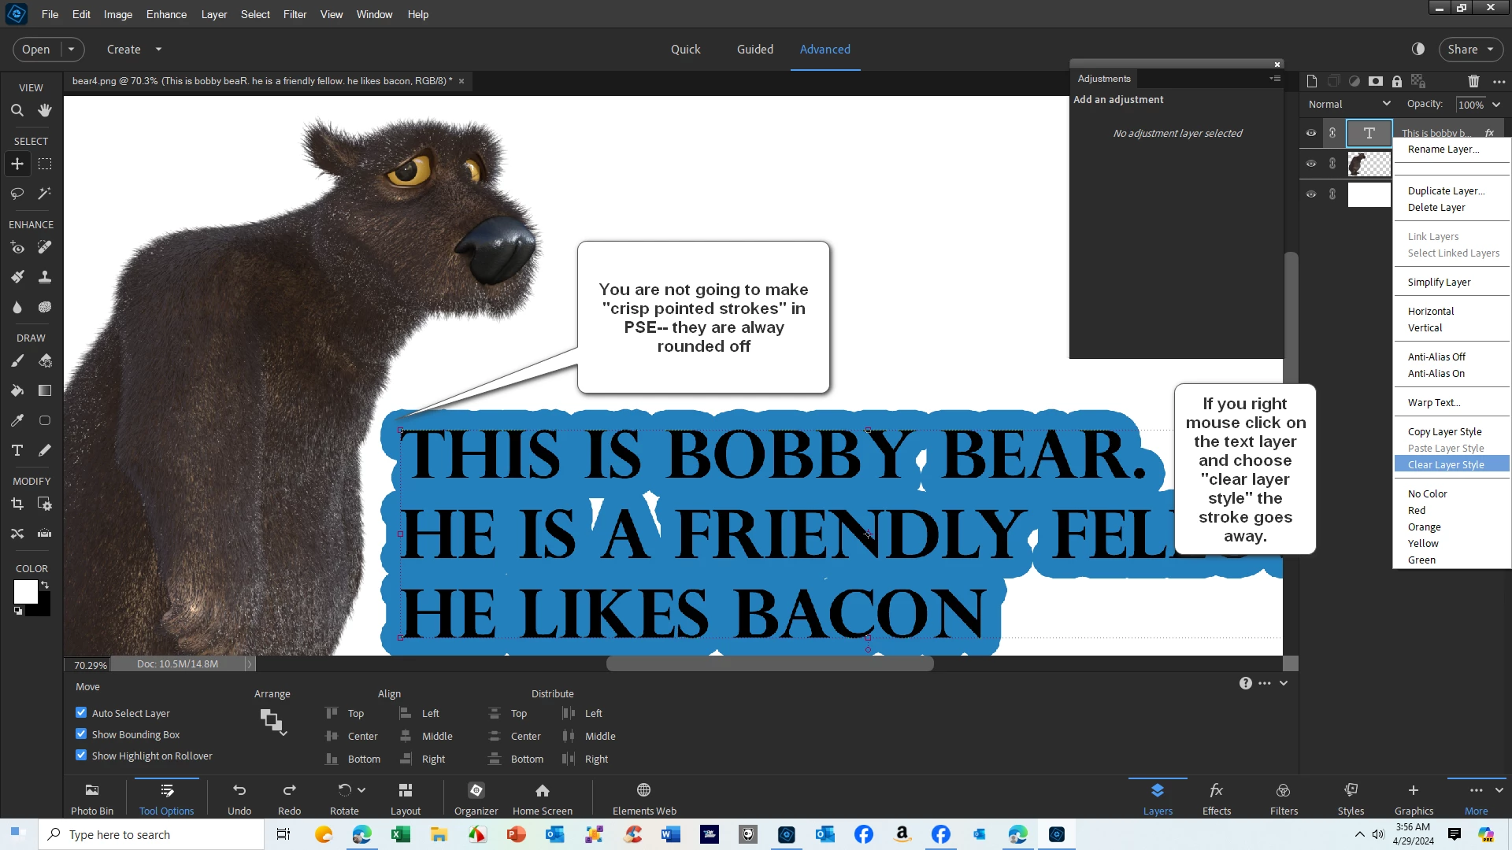Open the Filter menu
The height and width of the screenshot is (850, 1512).
[x=295, y=14]
